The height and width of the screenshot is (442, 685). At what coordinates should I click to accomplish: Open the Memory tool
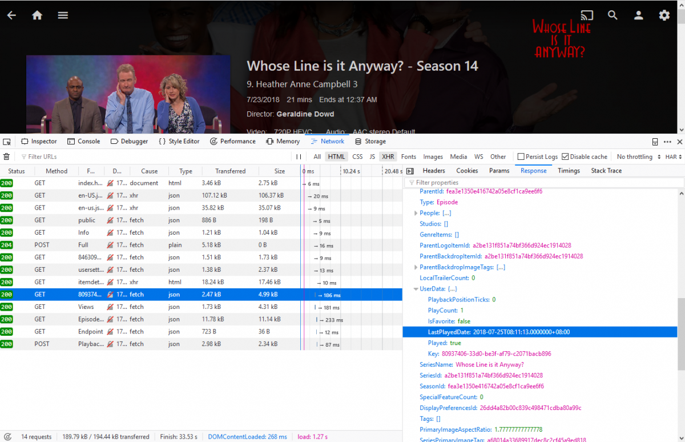click(x=283, y=142)
